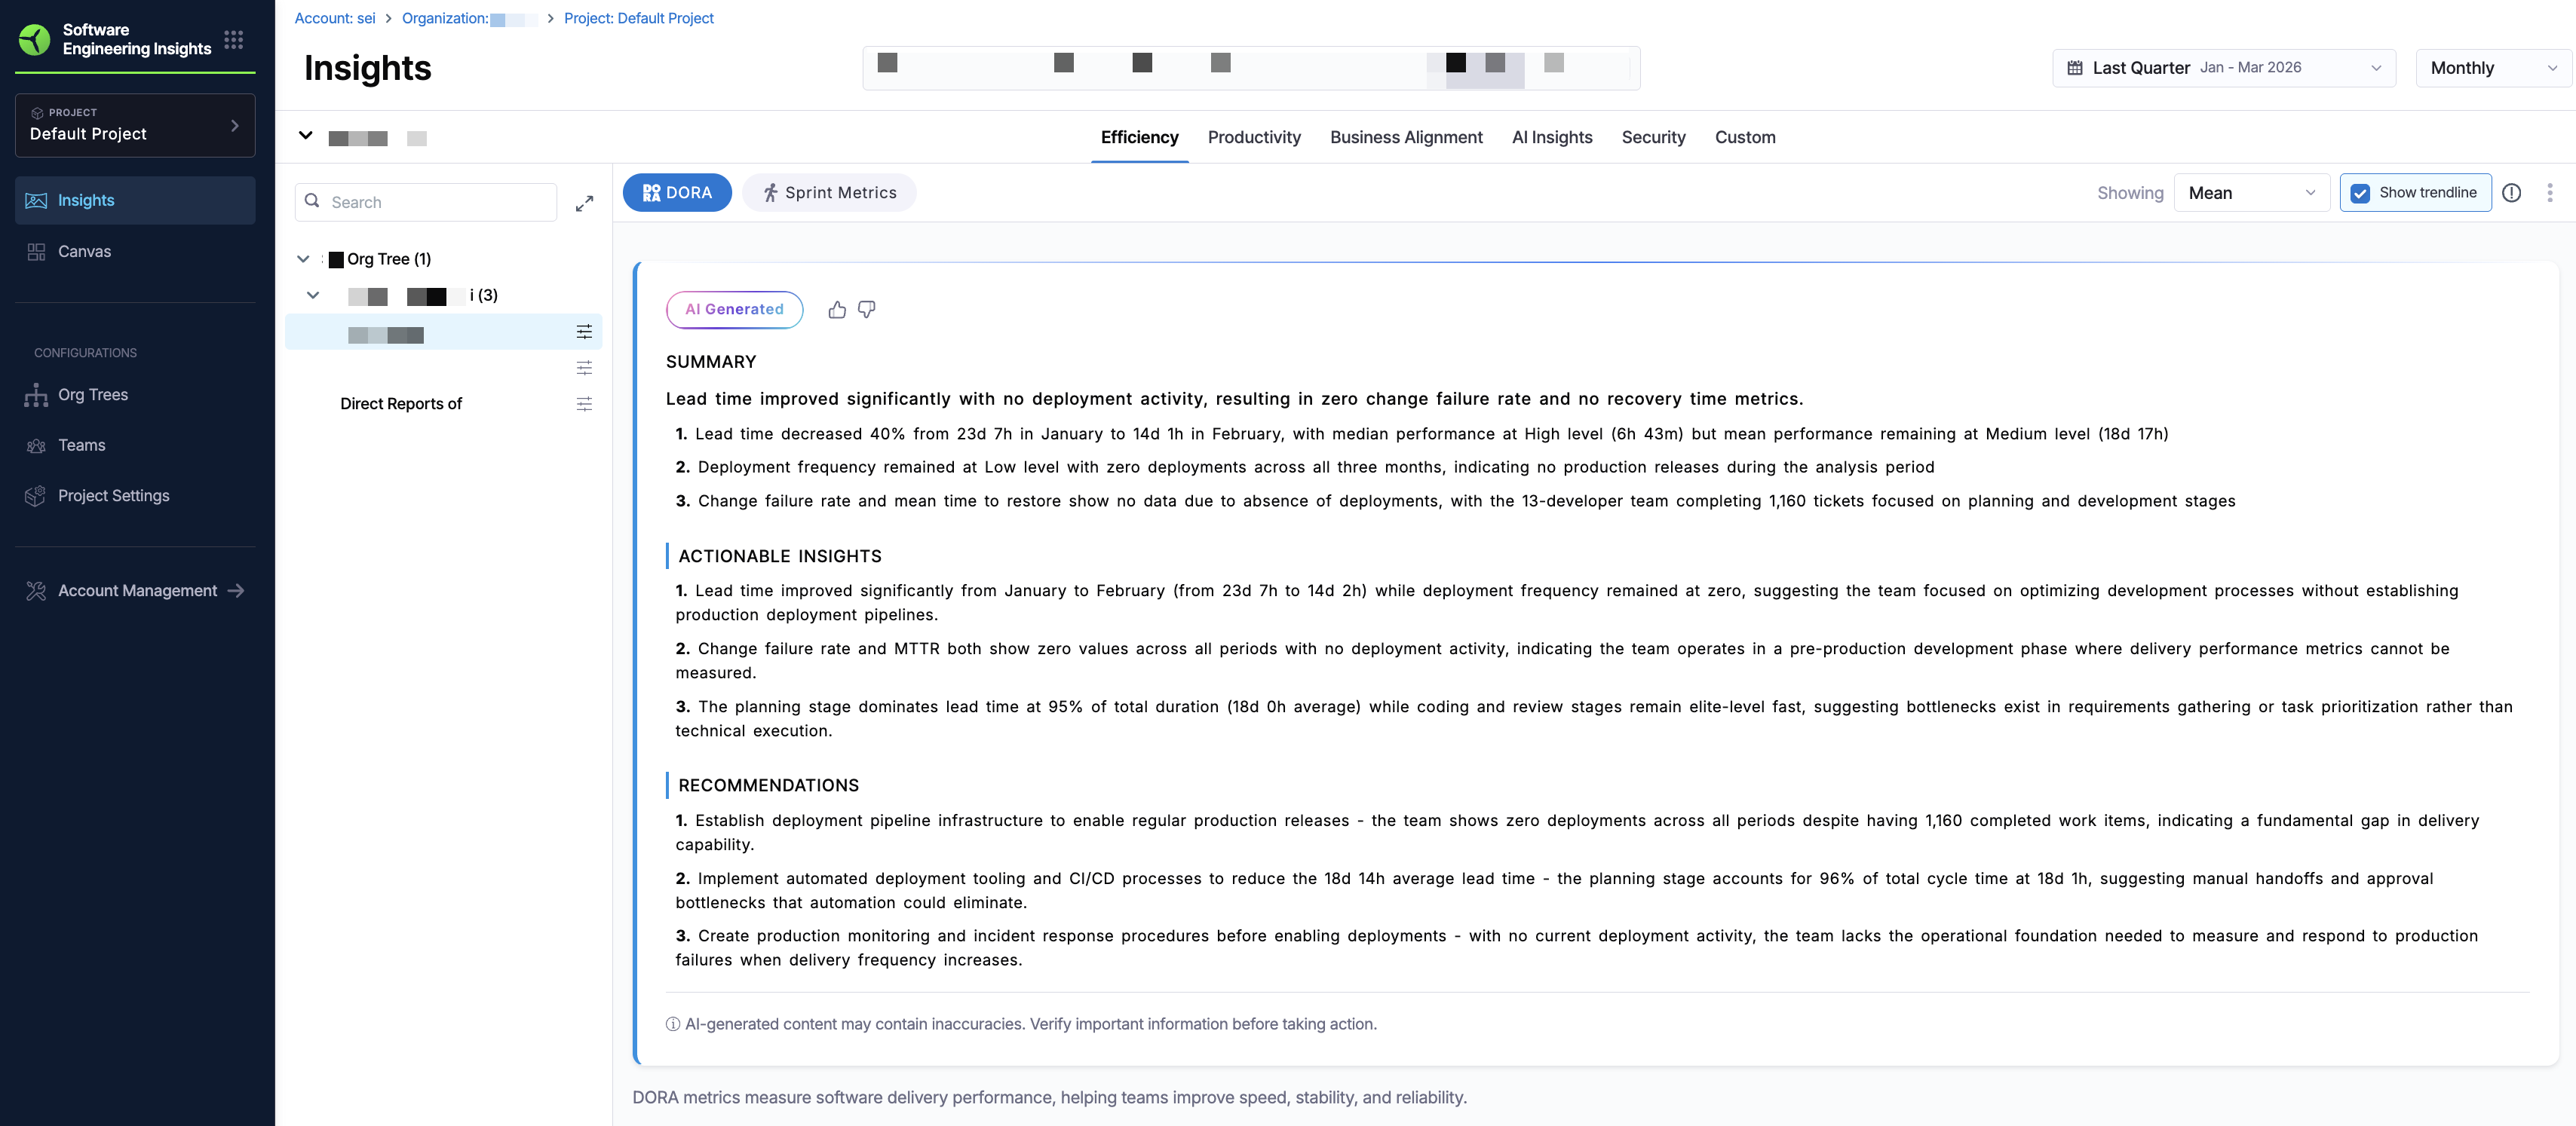The height and width of the screenshot is (1126, 2576).
Task: Open the app switcher grid icon
Action: 234,40
